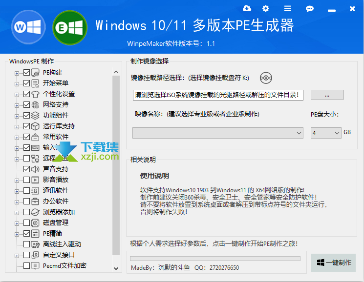Expand the 通讯软件 tree node
Viewport: 364px width, 282px height.
point(17,191)
